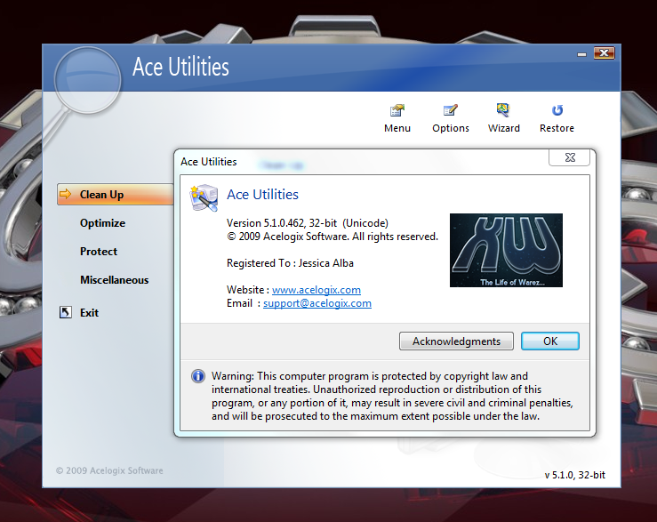Click the XW 'The Life of Warez' image
Screen dimensions: 657x522
(x=506, y=250)
